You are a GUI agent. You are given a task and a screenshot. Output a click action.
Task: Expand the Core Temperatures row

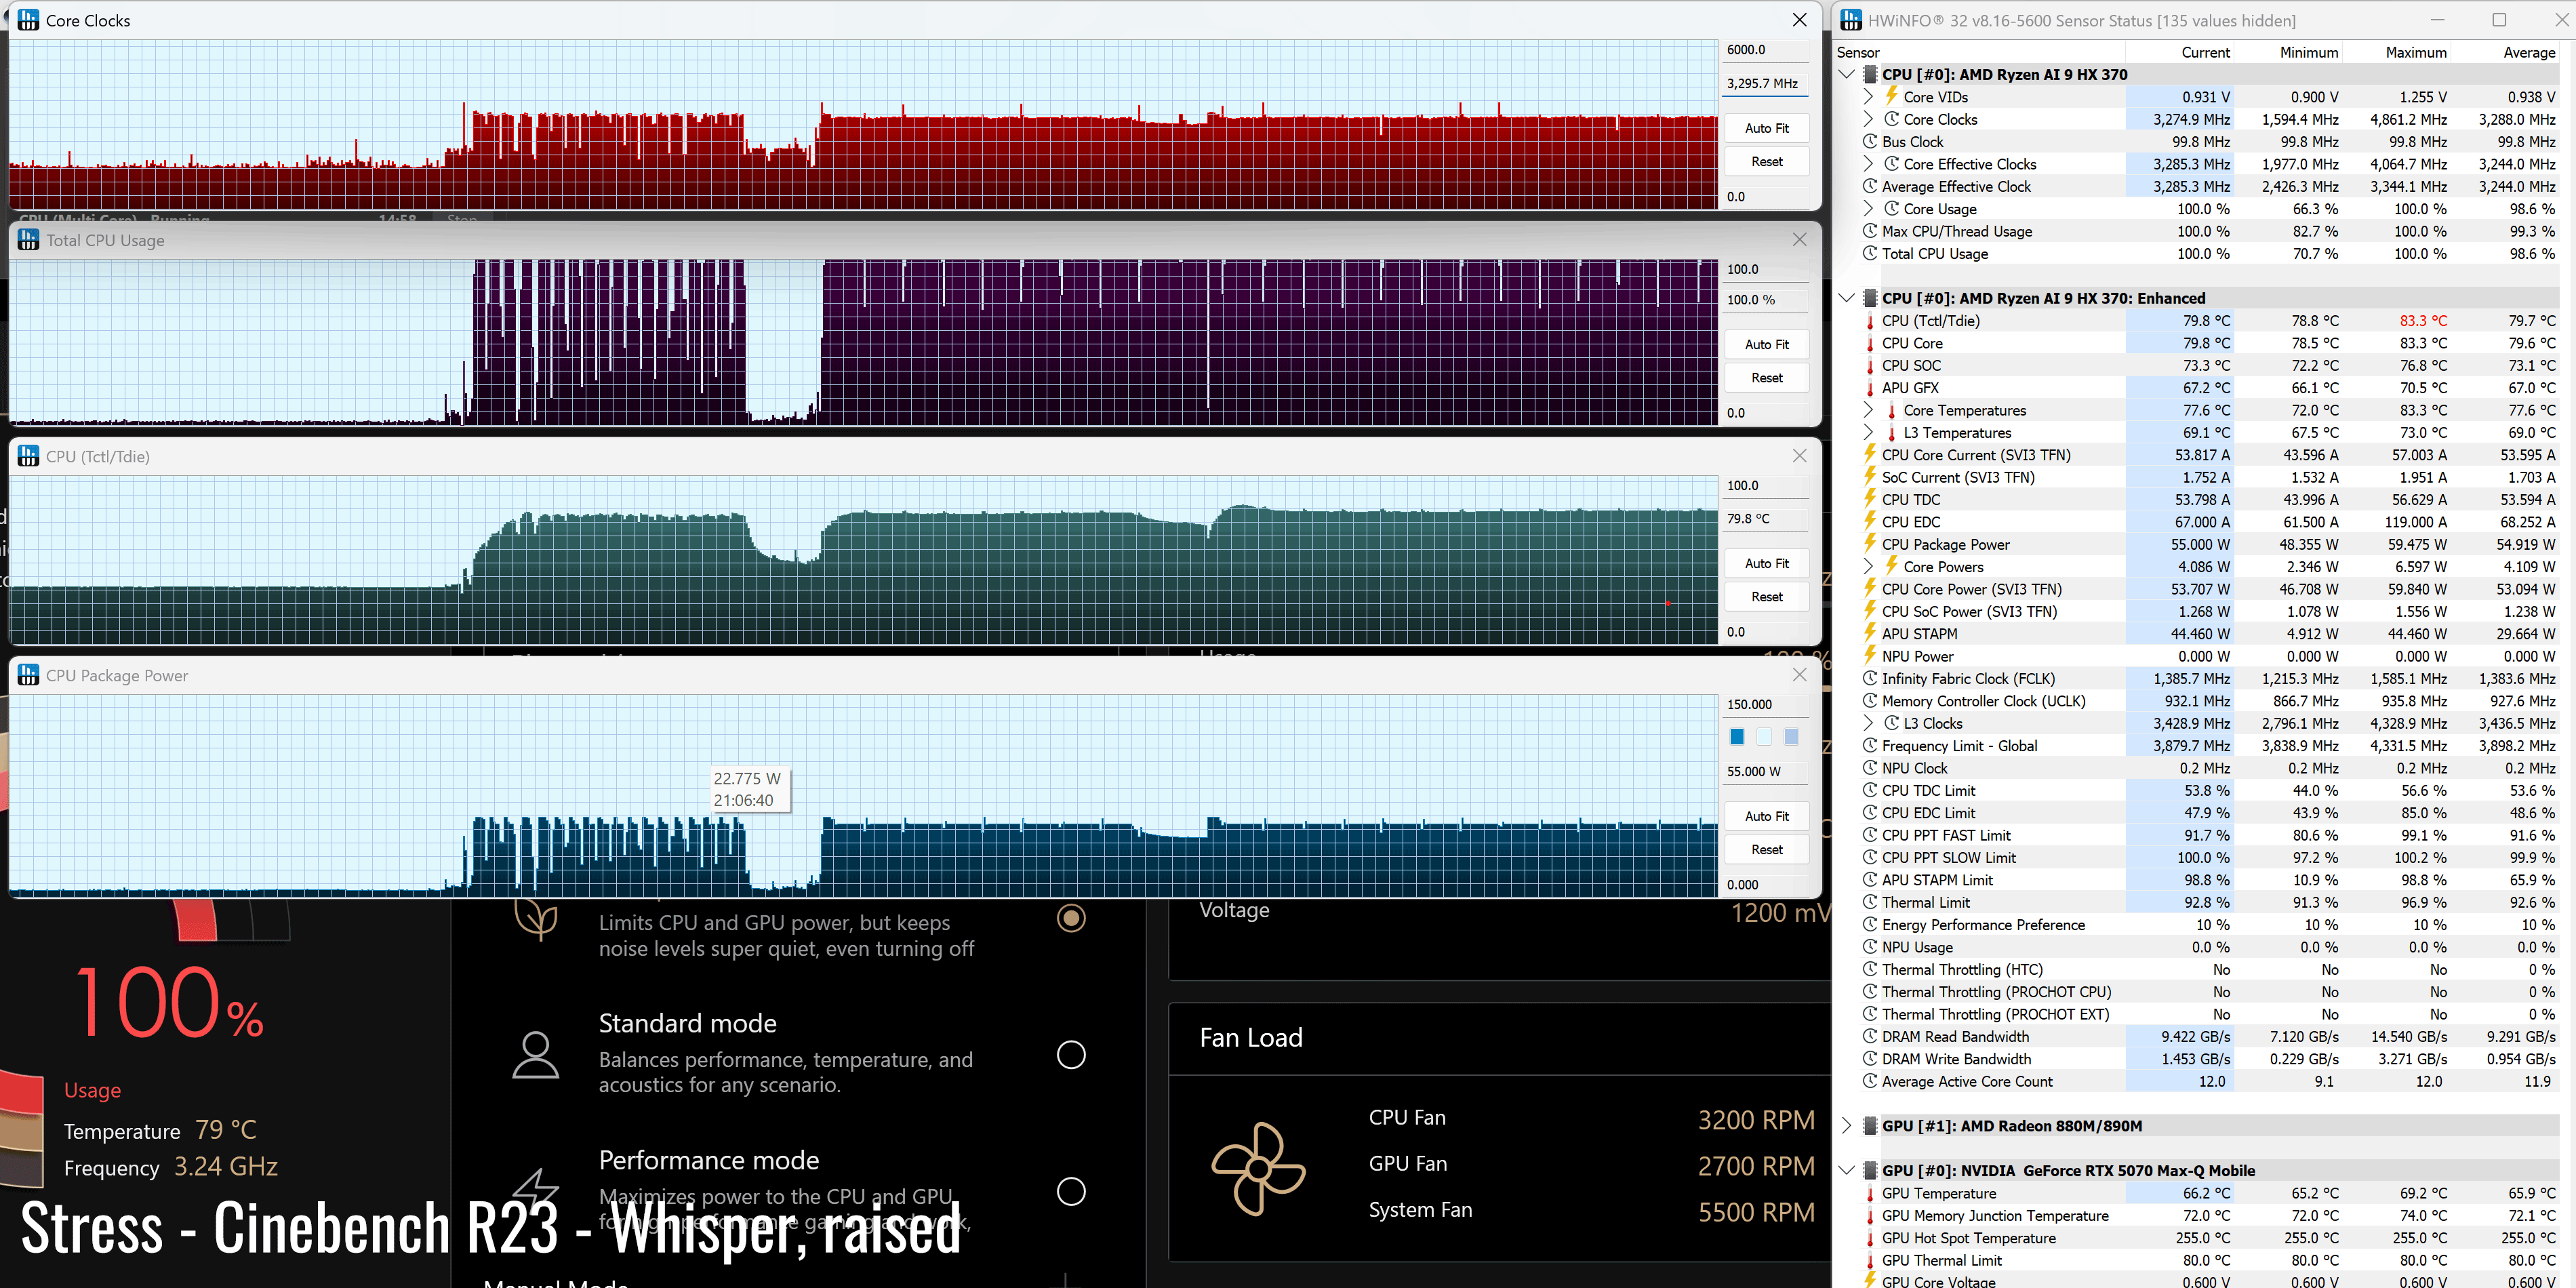point(1868,410)
